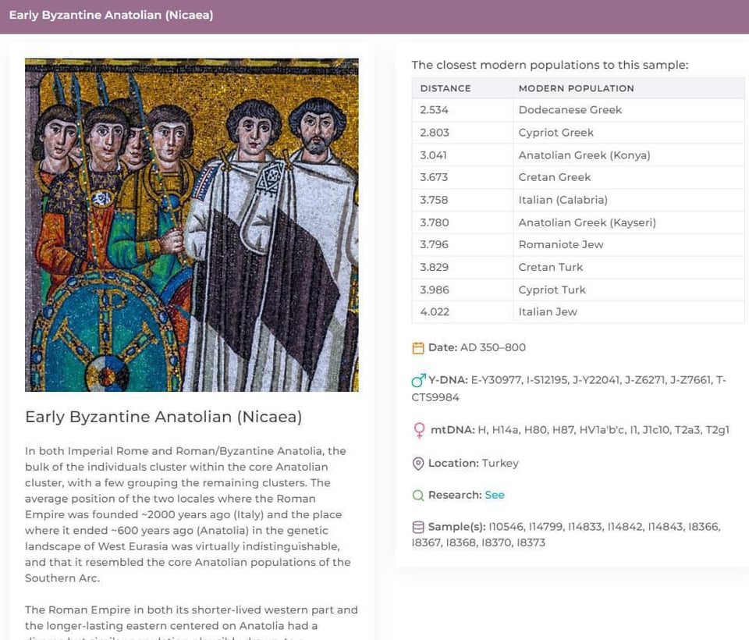Screen dimensions: 749x640
Task: Click the male symbol icon for Y-DNA
Action: 418,381
